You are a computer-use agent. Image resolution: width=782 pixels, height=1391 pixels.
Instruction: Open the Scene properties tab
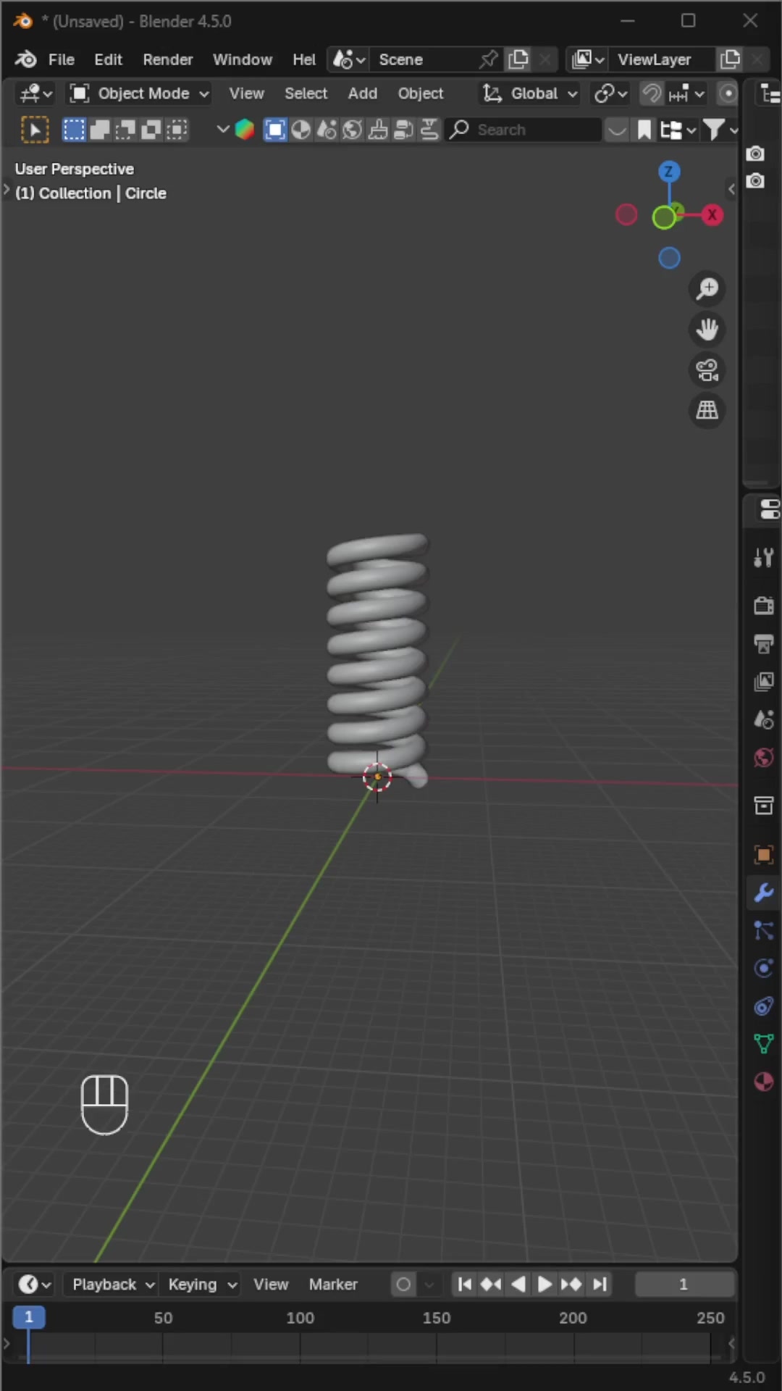[764, 719]
